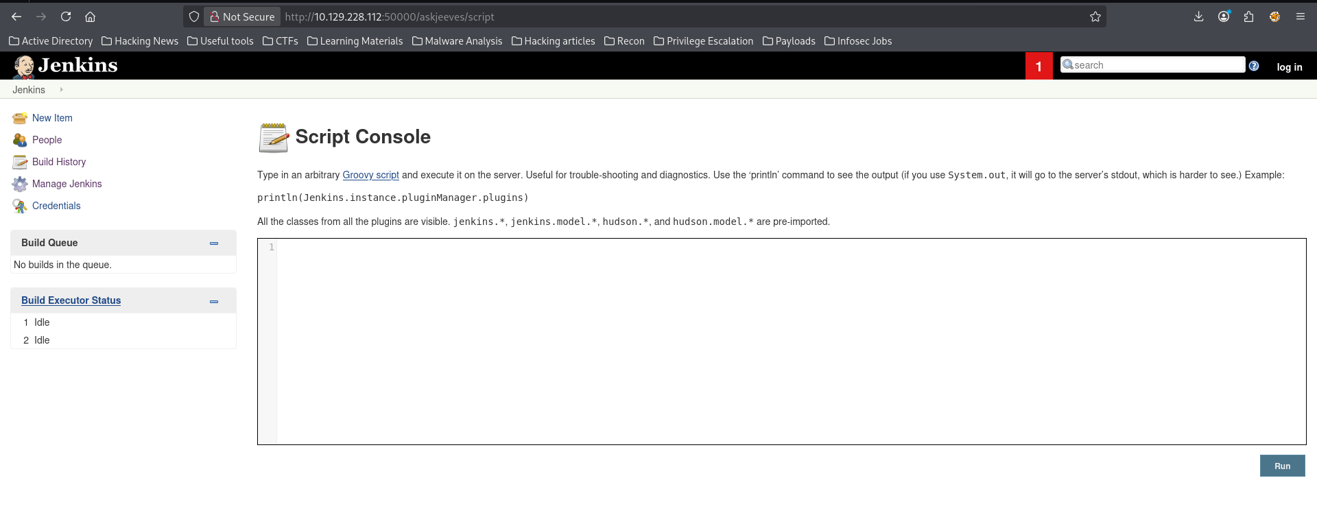1317x513 pixels.
Task: Follow the Groovy script hyperlink
Action: coord(370,175)
